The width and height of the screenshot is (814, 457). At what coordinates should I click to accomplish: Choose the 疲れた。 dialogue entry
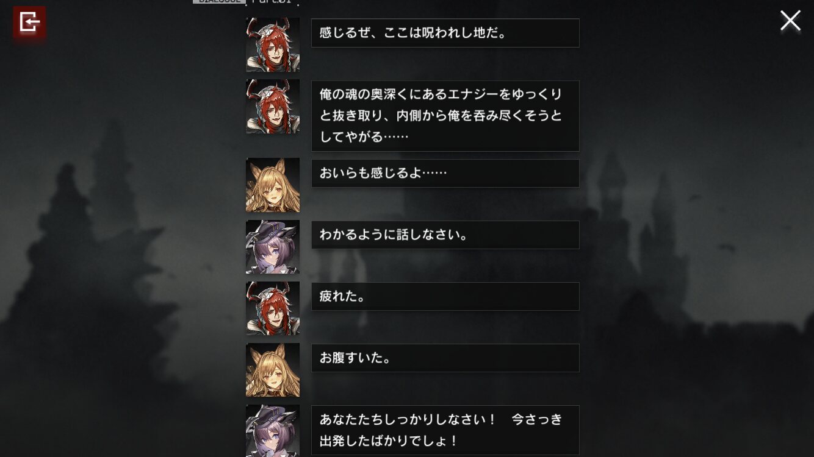point(445,296)
